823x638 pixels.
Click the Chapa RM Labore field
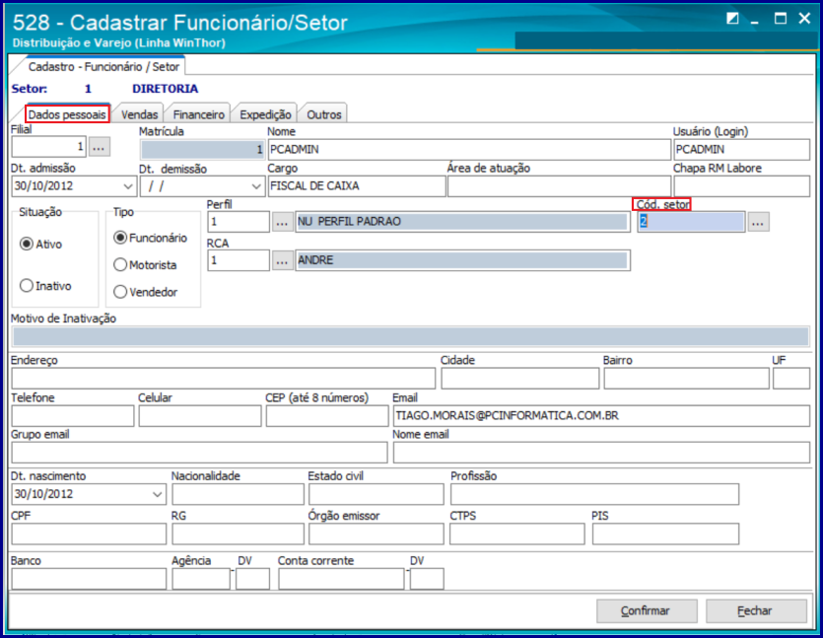coord(741,186)
